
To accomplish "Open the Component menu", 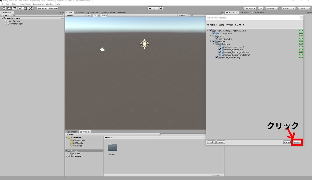I will coord(38,4).
